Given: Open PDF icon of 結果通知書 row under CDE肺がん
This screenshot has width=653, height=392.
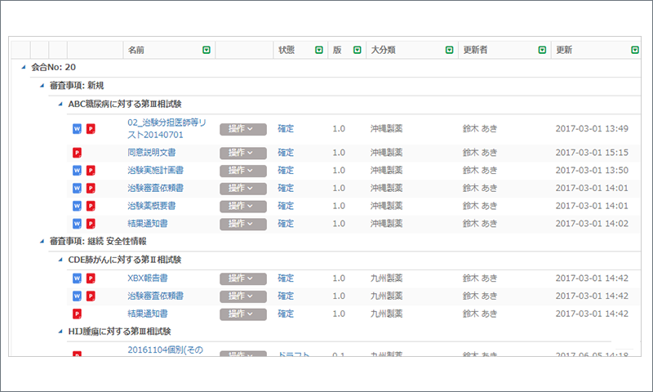Looking at the screenshot, I should pos(77,314).
